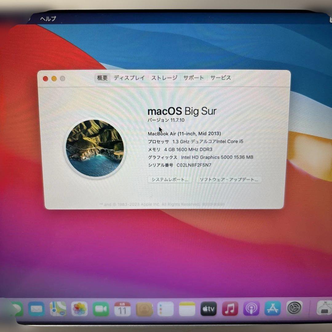Click the ソフトウェア・アップデート... button
Viewport: 332px width, 332px height.
[229, 180]
